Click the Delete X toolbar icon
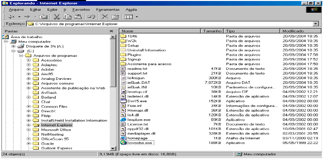 pos(105,17)
